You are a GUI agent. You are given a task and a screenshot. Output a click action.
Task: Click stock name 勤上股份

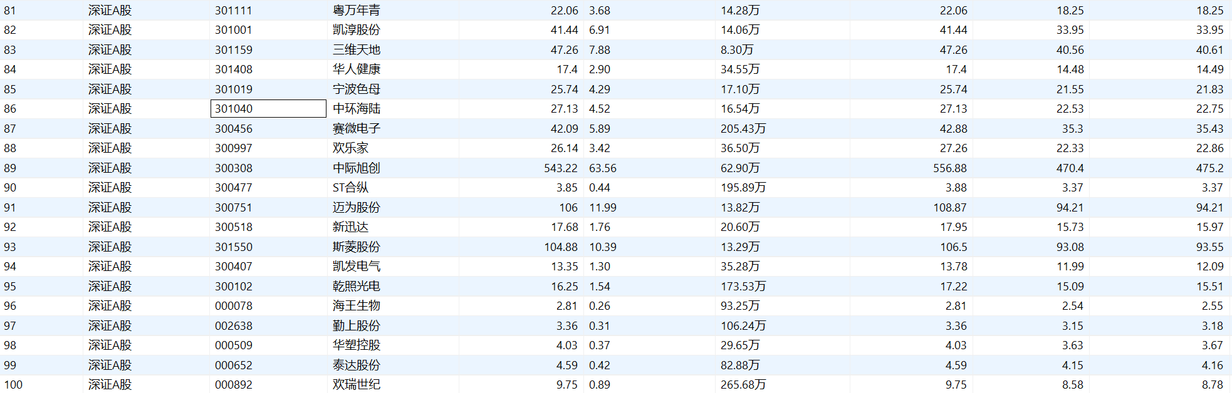tap(357, 326)
